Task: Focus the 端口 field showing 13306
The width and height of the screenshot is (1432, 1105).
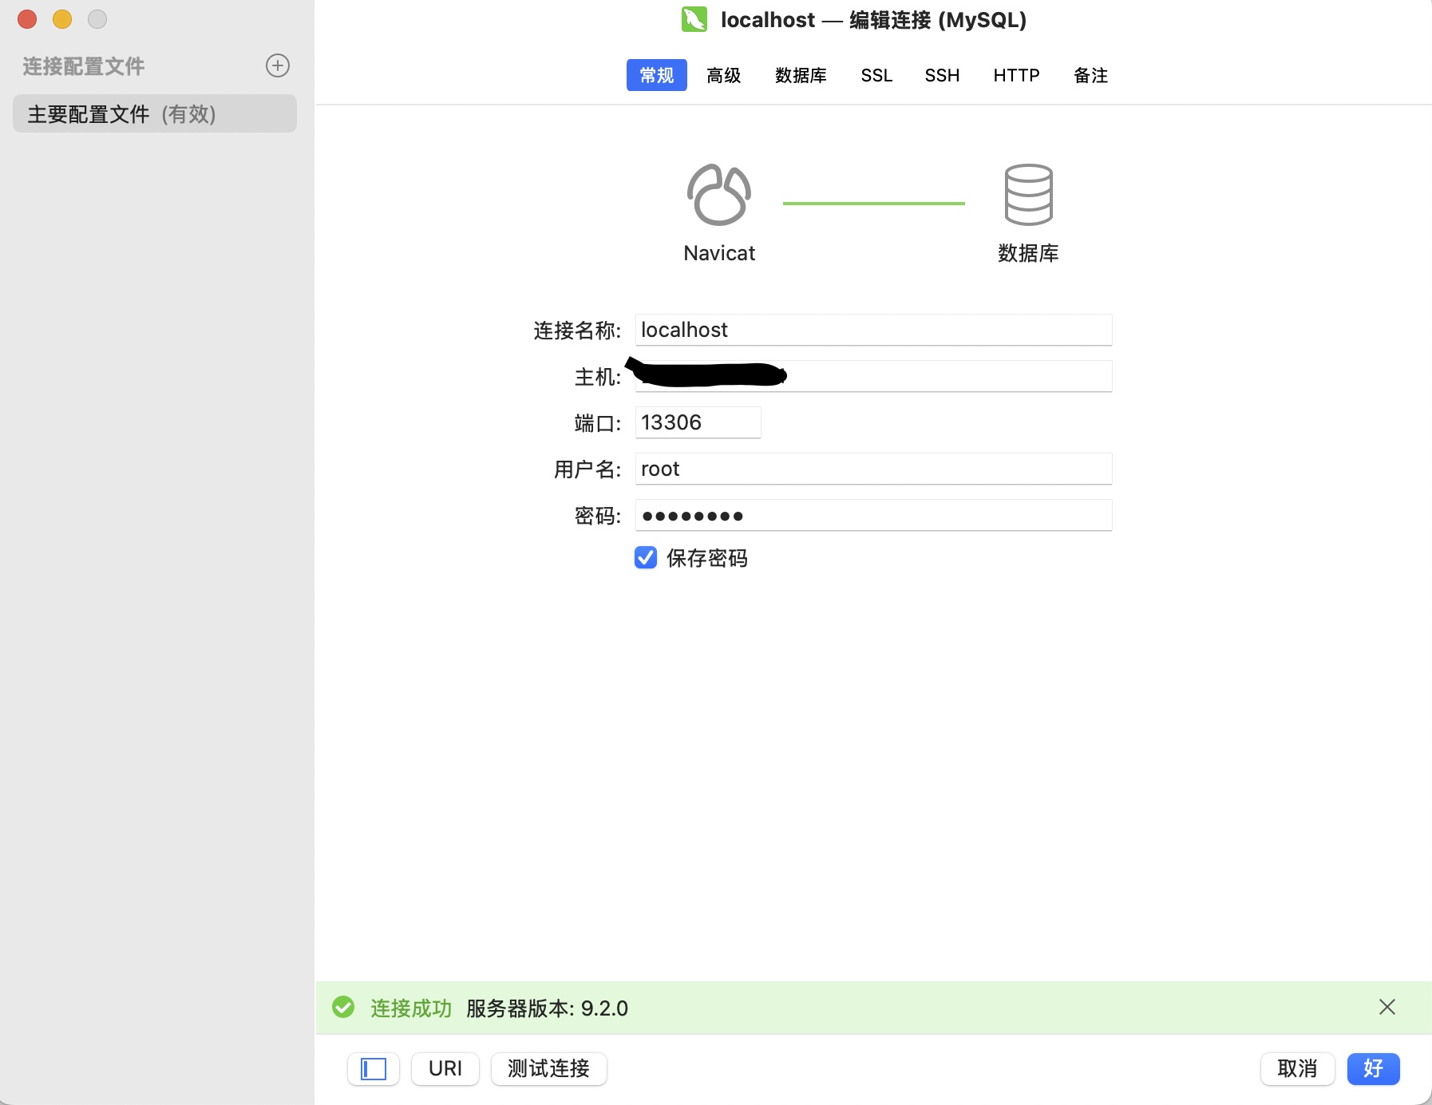Action: pos(698,422)
